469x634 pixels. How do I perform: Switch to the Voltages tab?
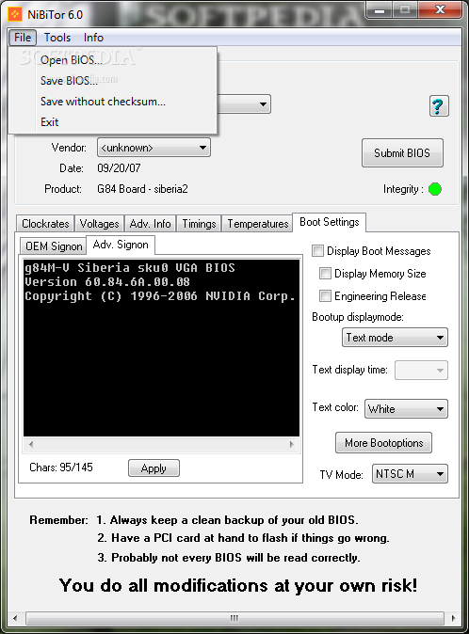tap(99, 224)
